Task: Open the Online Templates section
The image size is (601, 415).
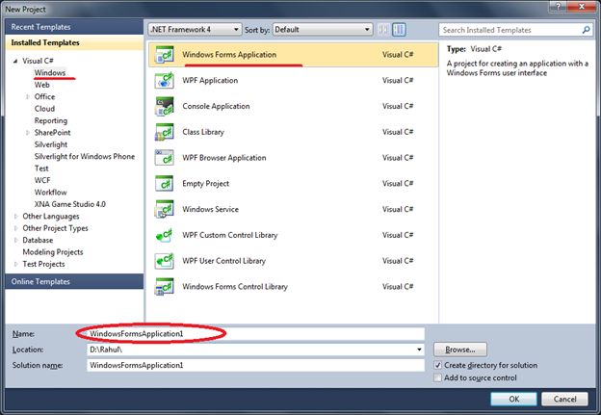Action: [74, 281]
